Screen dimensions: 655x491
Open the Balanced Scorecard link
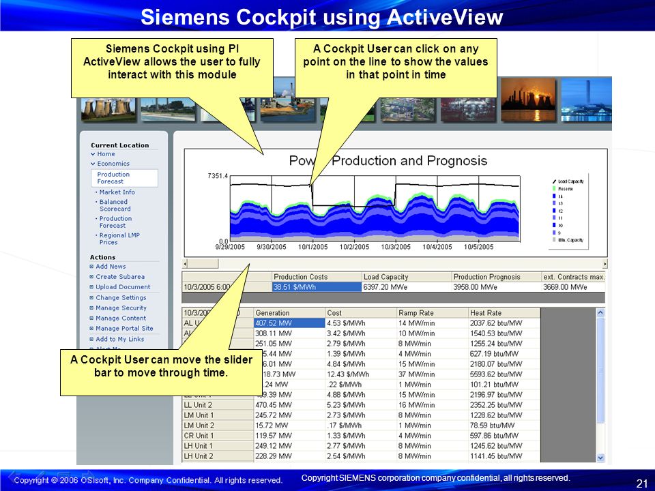pos(115,205)
